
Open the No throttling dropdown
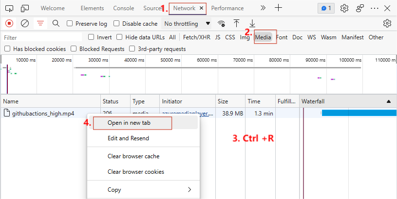click(x=187, y=23)
